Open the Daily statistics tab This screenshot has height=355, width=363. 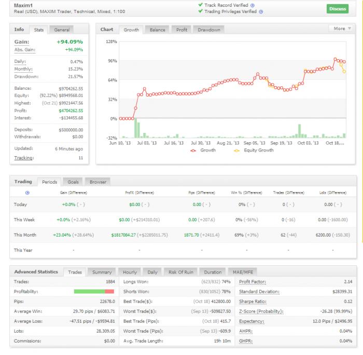click(152, 272)
